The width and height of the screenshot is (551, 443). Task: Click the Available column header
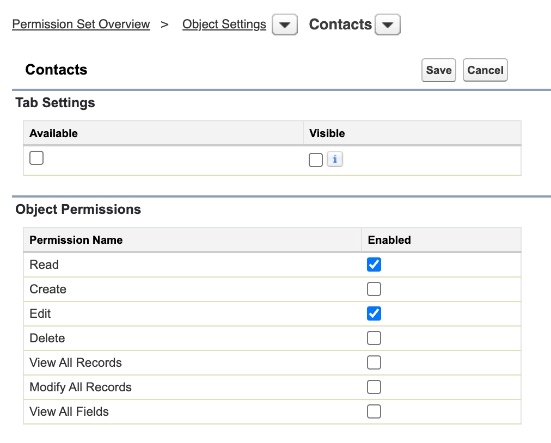[53, 133]
